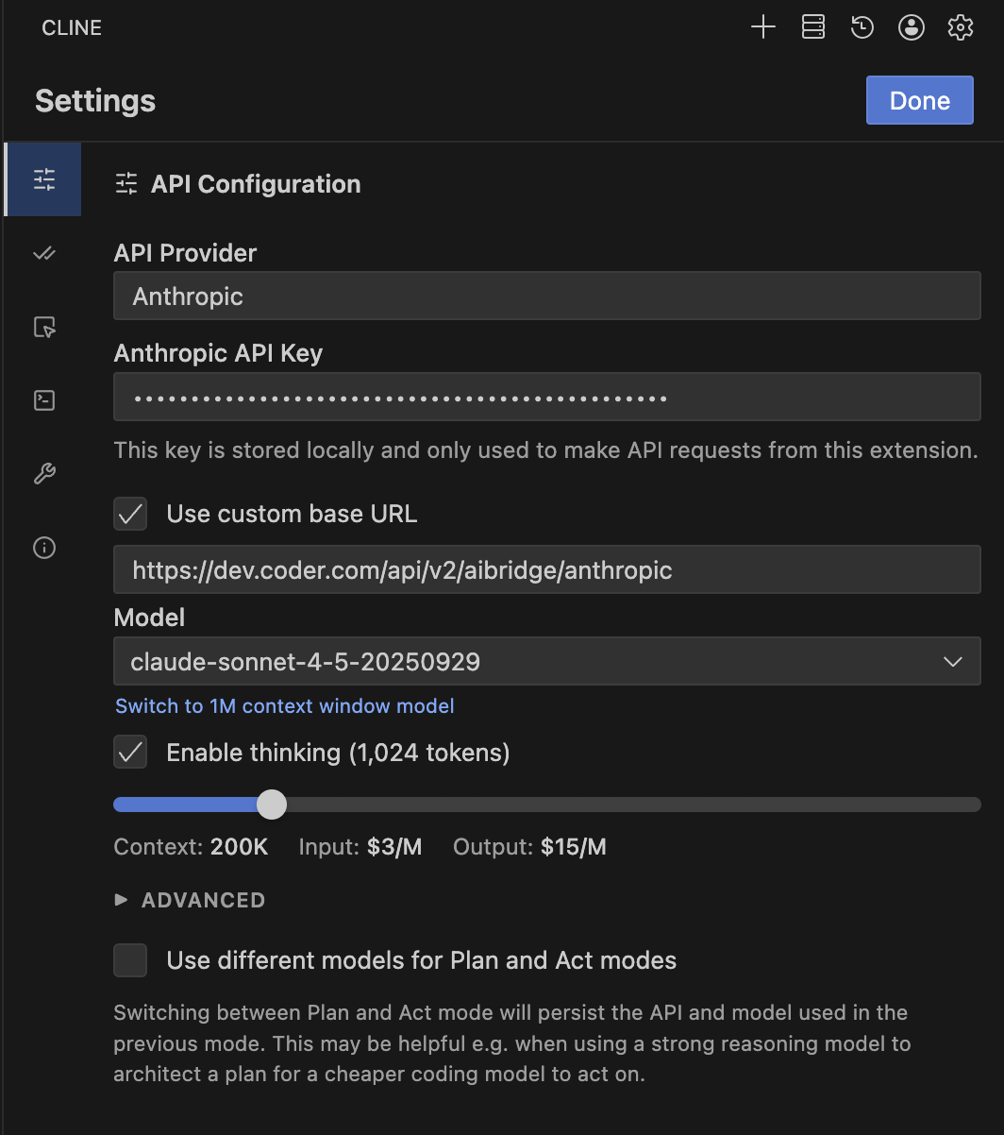Viewport: 1004px width, 1135px height.
Task: Open the task History clock icon
Action: point(862,27)
